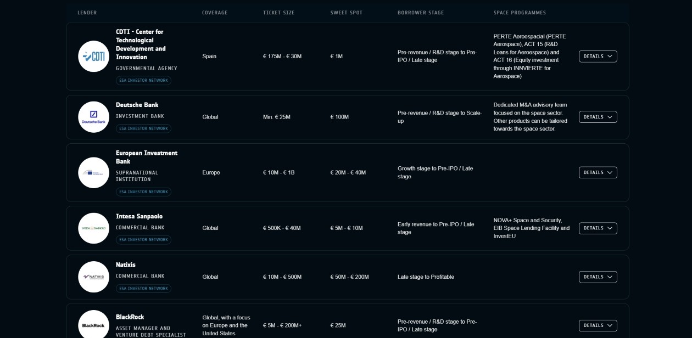Click the 'Europe' coverage cell
Screen dimensions: 692x338
pyautogui.click(x=211, y=172)
